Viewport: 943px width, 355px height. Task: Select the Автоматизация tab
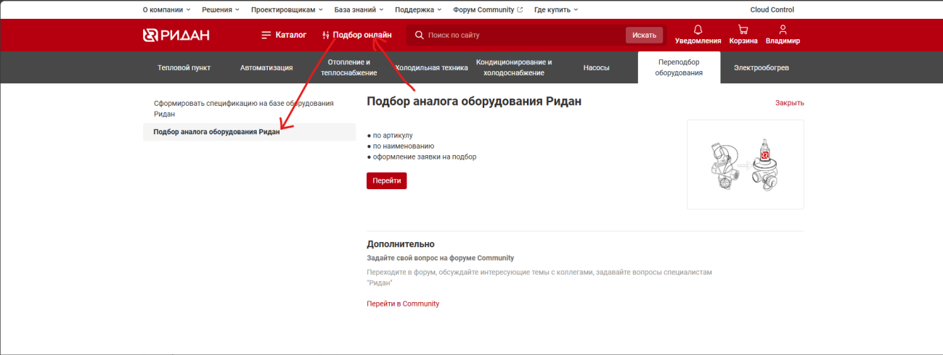click(x=266, y=67)
